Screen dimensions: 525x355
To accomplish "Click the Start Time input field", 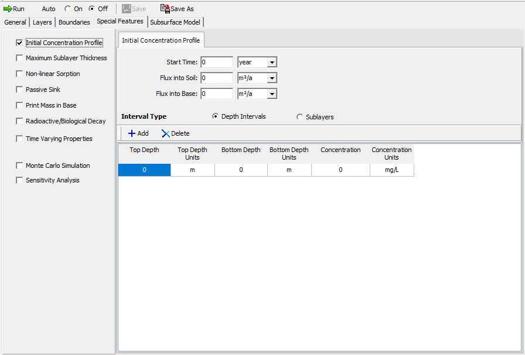I will tap(216, 62).
